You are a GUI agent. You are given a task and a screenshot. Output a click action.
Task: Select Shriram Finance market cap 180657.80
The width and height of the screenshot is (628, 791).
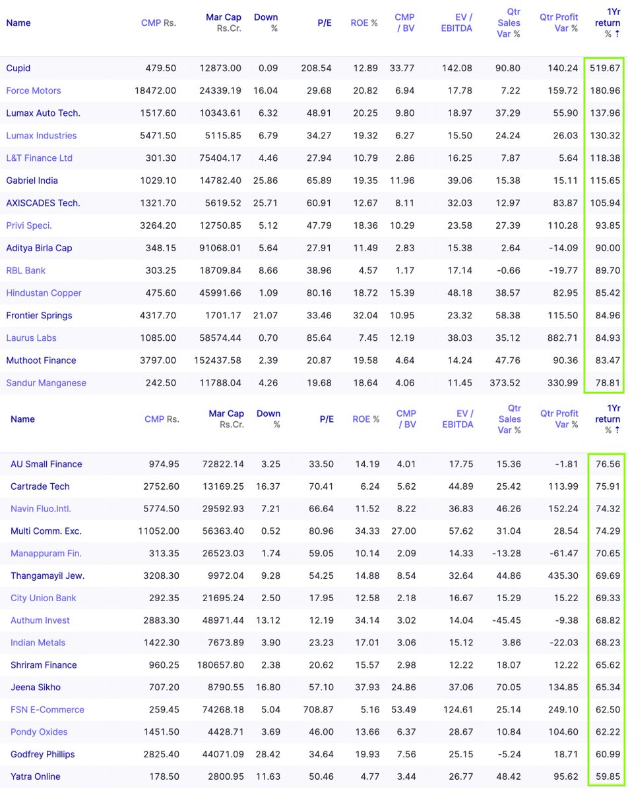point(220,666)
